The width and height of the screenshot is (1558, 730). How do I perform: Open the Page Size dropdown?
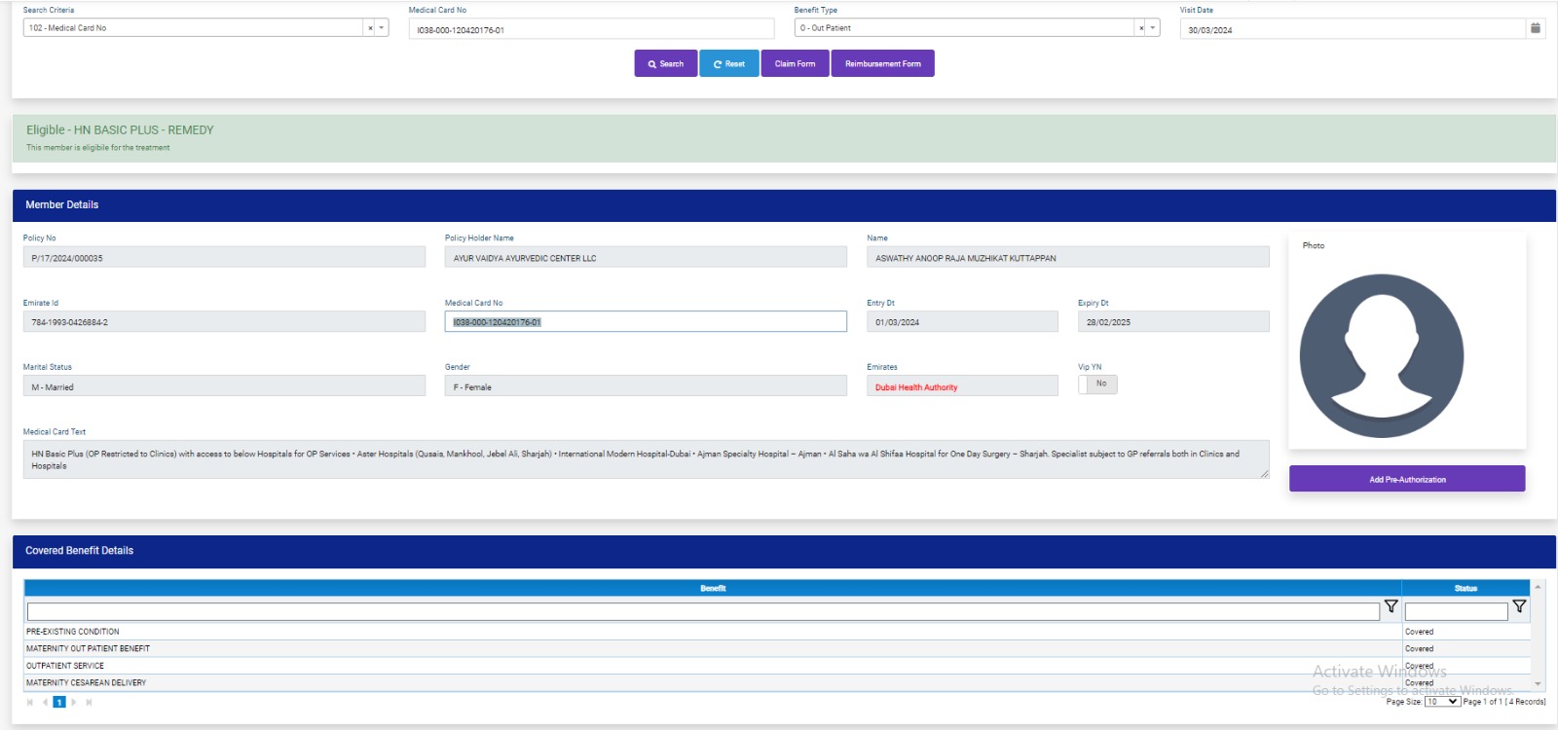point(1442,702)
